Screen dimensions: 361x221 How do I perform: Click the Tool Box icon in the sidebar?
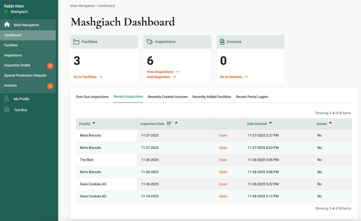[x=7, y=109]
